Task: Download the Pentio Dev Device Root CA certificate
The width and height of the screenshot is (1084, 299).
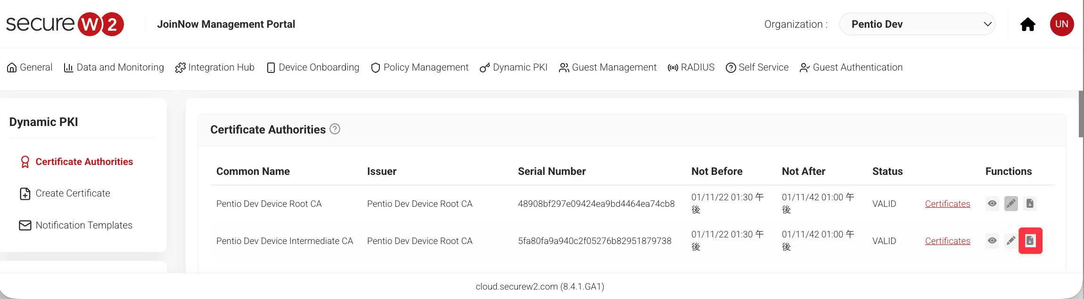Action: pyautogui.click(x=1030, y=204)
